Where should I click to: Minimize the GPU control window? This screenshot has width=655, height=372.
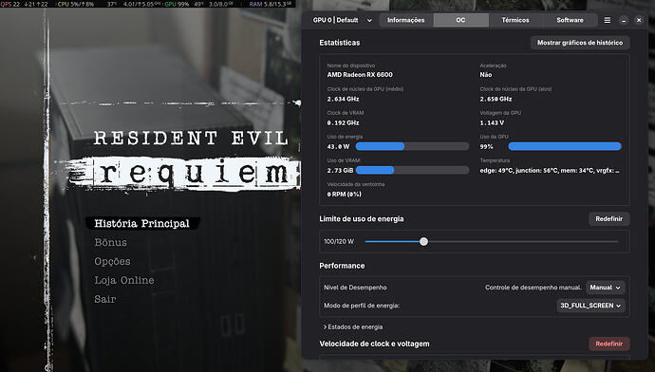point(624,20)
